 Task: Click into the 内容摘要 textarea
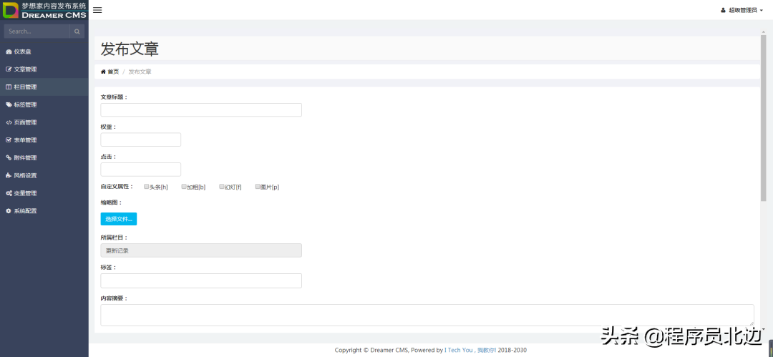pyautogui.click(x=427, y=315)
